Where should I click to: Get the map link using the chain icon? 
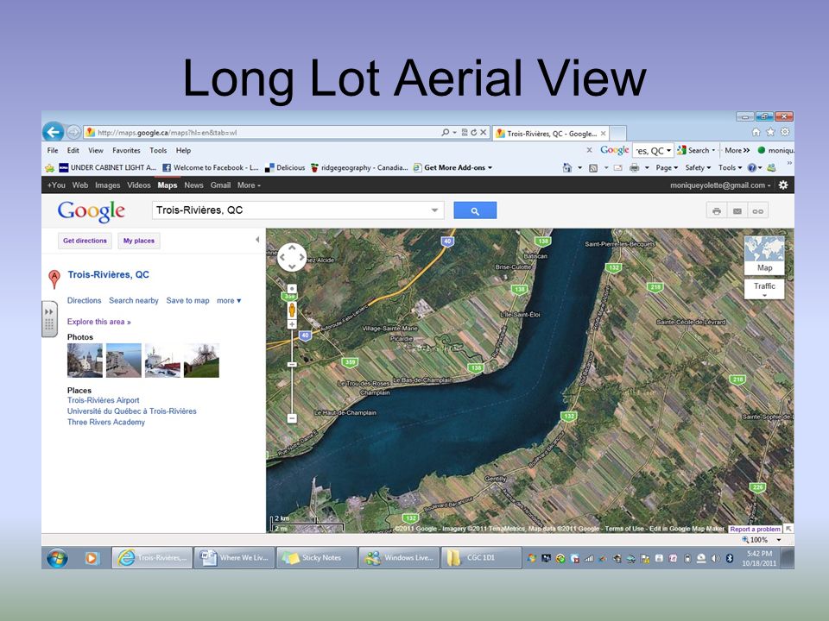757,211
